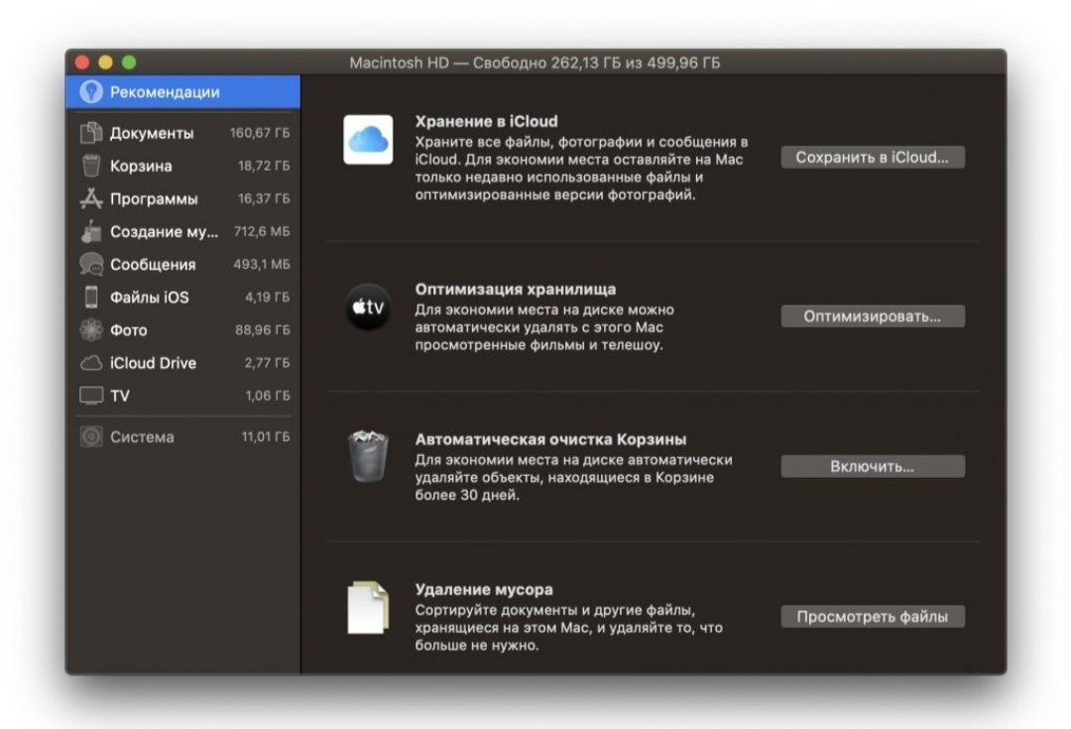Click the 712,6 МБ size value
Screen dimensions: 1071x729
pos(262,232)
